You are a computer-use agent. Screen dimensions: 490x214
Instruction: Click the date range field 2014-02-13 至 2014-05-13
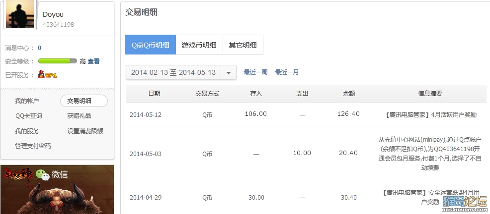pos(173,73)
